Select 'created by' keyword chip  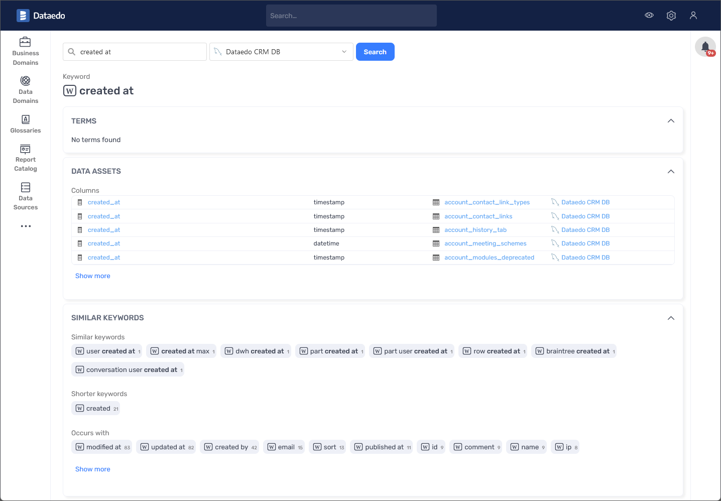point(229,447)
